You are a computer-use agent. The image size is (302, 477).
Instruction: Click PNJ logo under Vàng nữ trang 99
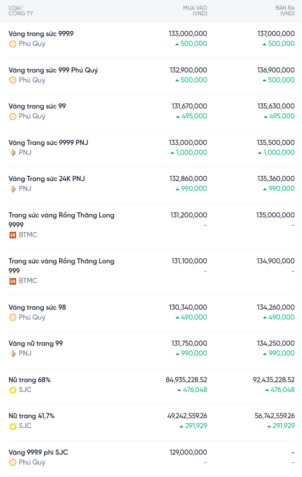click(x=13, y=353)
